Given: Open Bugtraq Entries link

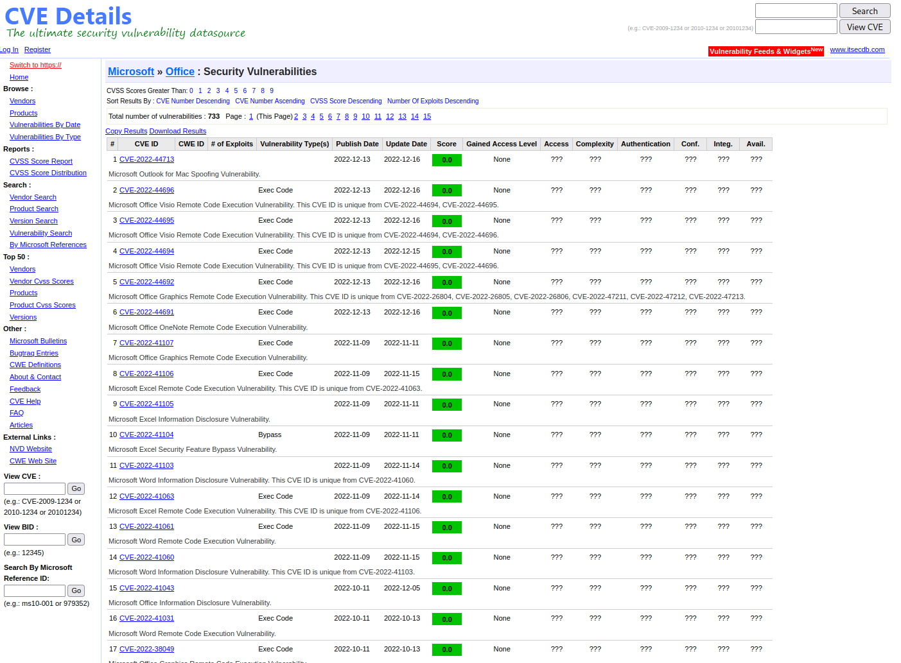Looking at the screenshot, I should point(34,353).
